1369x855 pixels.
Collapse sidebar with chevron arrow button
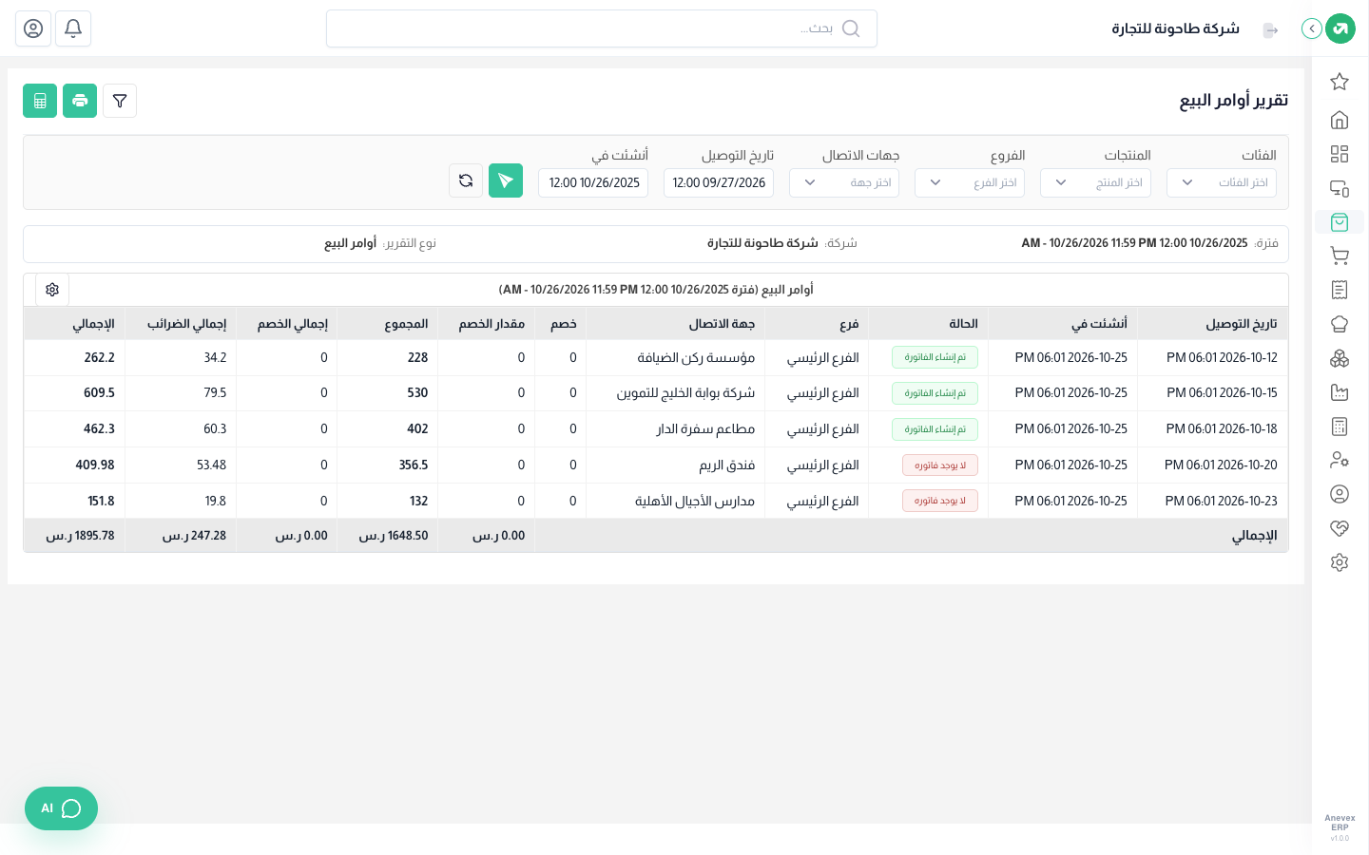click(1312, 28)
